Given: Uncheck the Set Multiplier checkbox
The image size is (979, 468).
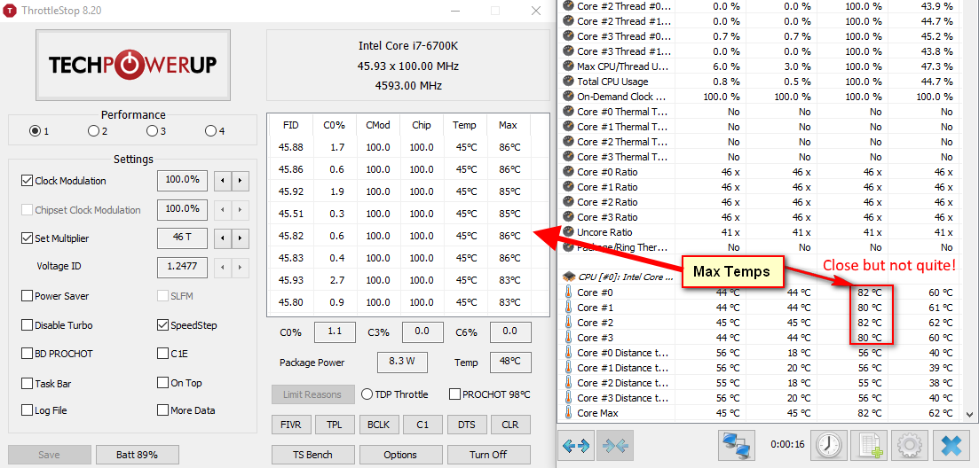Looking at the screenshot, I should (27, 238).
